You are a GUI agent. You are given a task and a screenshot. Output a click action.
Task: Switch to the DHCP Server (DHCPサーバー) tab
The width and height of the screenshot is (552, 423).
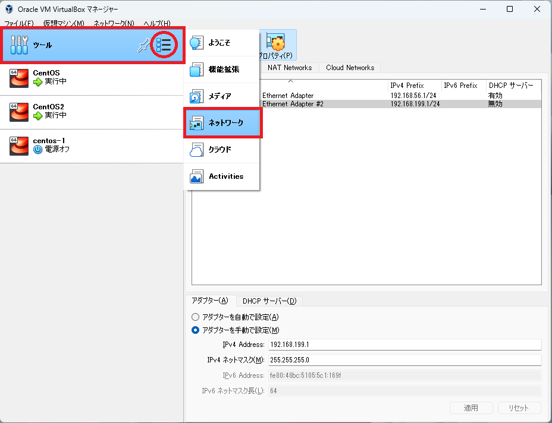pyautogui.click(x=269, y=301)
